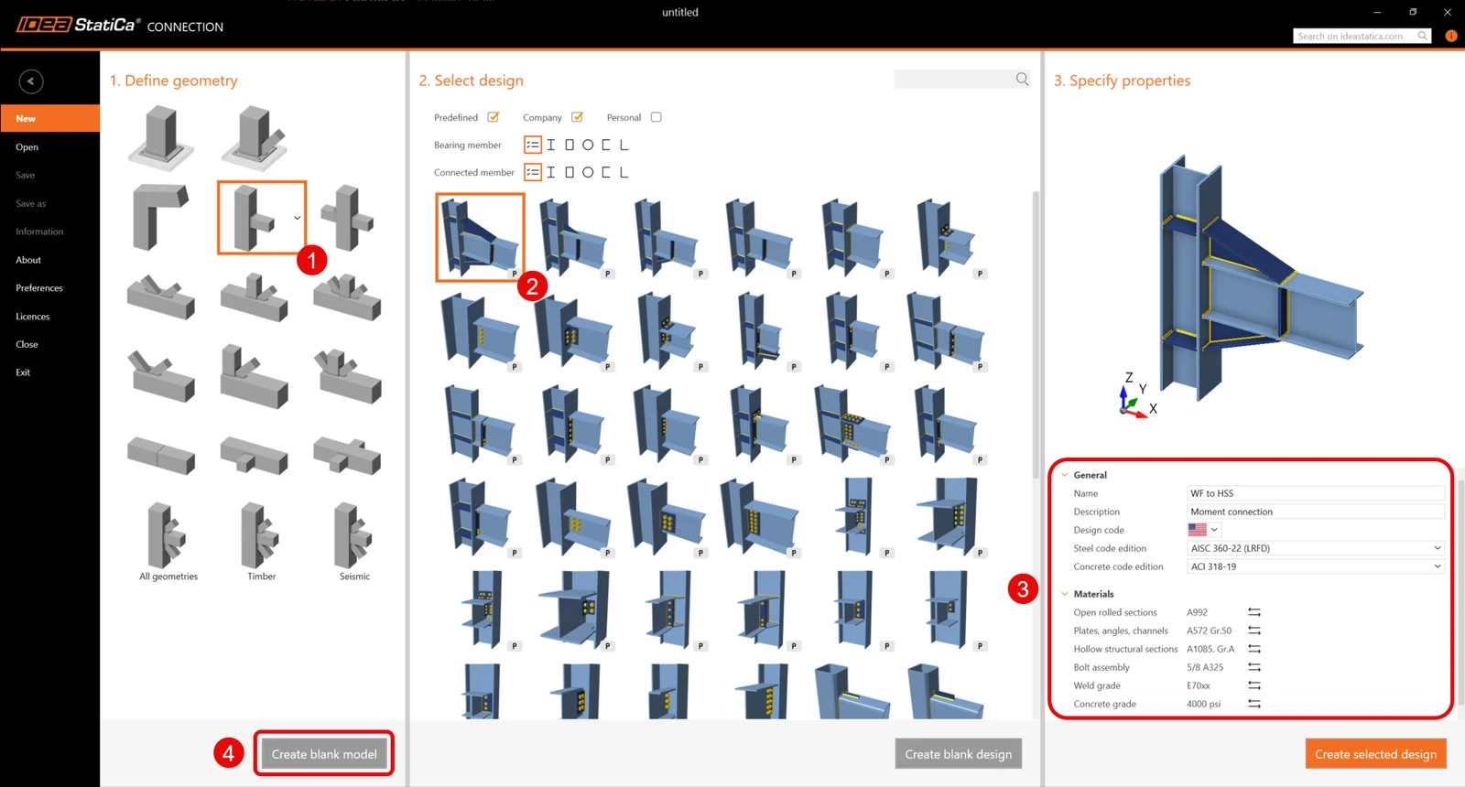Click the Create selected design button

click(1375, 754)
